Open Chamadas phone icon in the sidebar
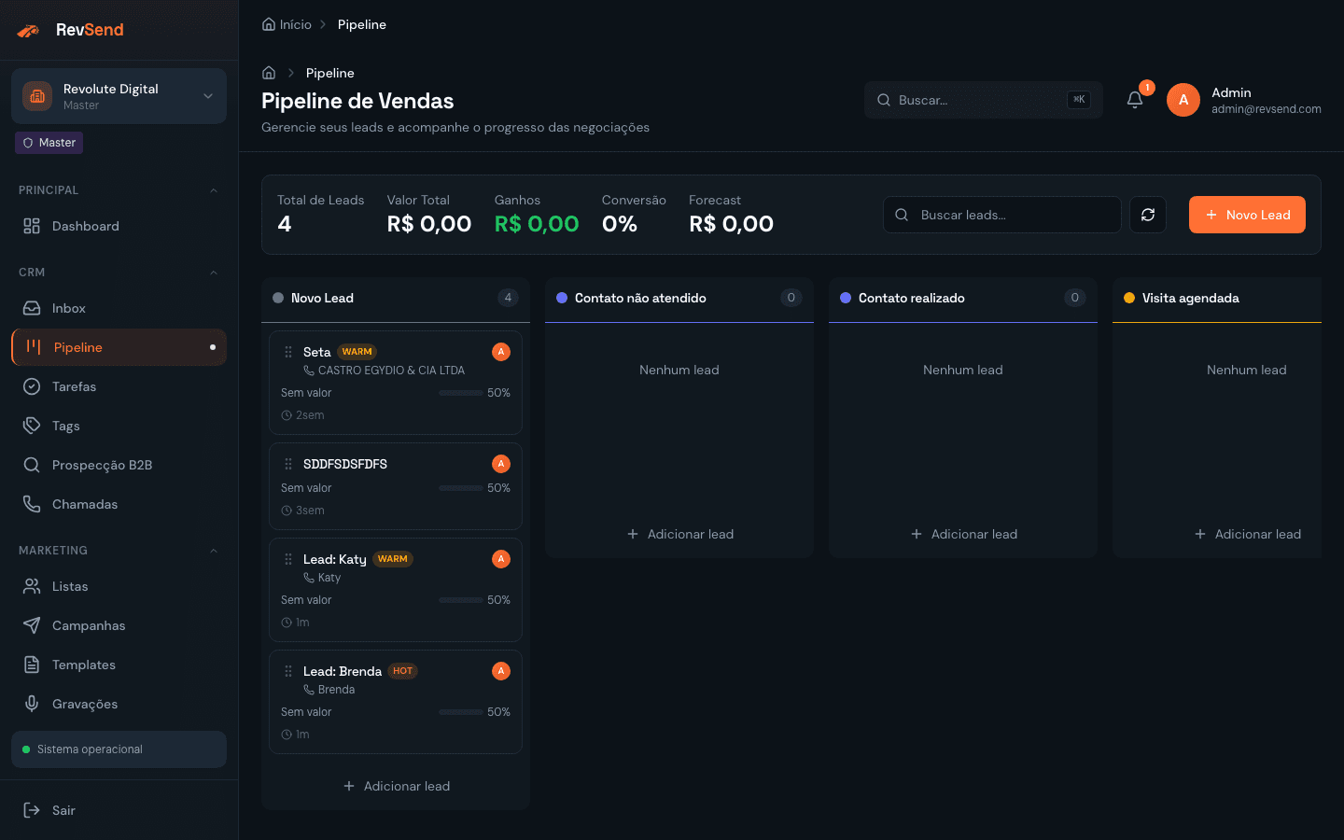Screen dimensions: 1344x840 pos(31,504)
